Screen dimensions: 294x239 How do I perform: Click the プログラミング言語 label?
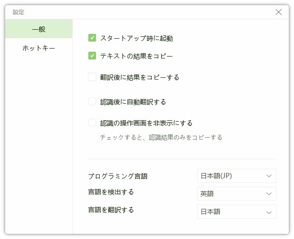[x=118, y=176]
